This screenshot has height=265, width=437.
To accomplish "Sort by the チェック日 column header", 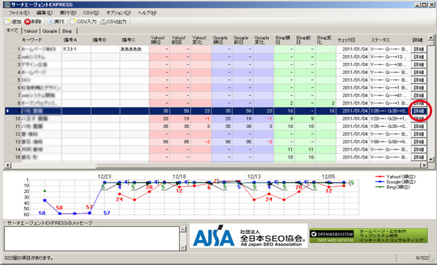I will point(353,40).
